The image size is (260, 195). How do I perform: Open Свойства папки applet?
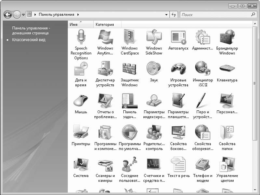(x=227, y=133)
